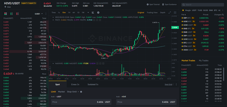
Task: Toggle favorite star for XRP/USDT
Action: coord(182,36)
